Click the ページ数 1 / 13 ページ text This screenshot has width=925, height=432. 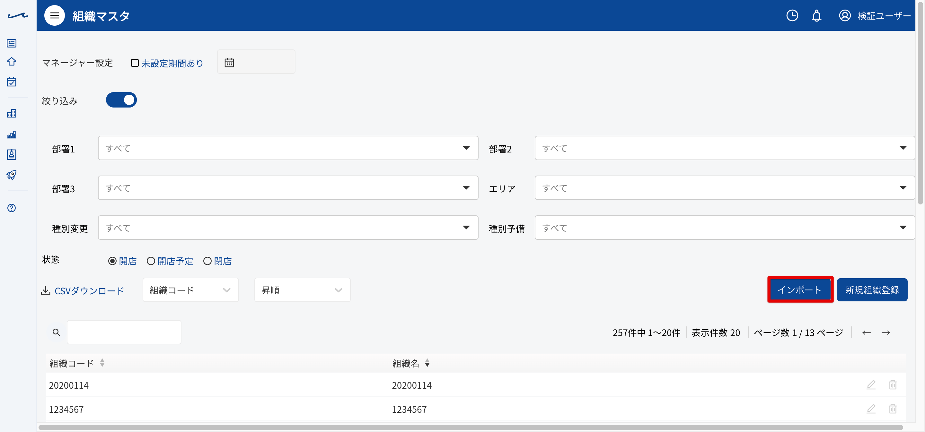[x=798, y=333]
